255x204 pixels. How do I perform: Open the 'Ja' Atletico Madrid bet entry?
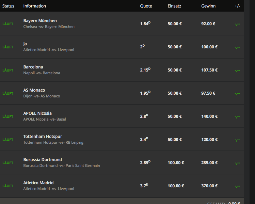(x=122, y=47)
